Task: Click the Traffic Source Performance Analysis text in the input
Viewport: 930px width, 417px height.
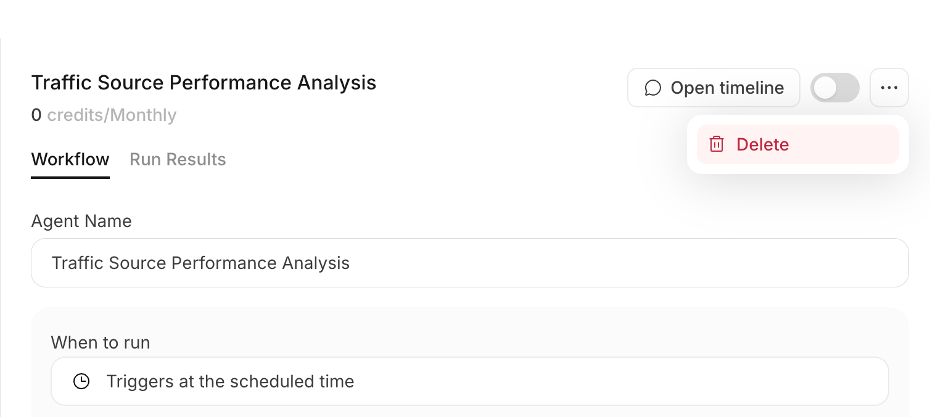Action: coord(200,263)
